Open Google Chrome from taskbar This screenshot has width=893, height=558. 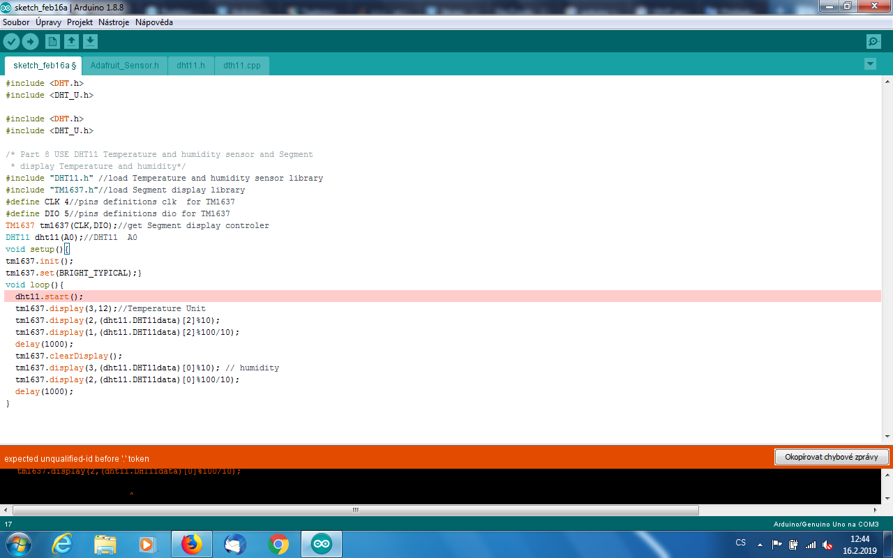(x=278, y=544)
